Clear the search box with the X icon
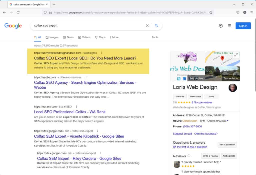Viewport: 256px width, 175px height. pyautogui.click(x=147, y=26)
